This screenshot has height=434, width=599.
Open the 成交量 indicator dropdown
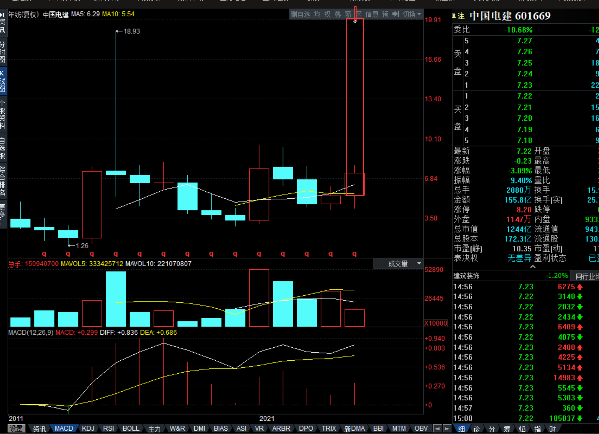(x=398, y=264)
